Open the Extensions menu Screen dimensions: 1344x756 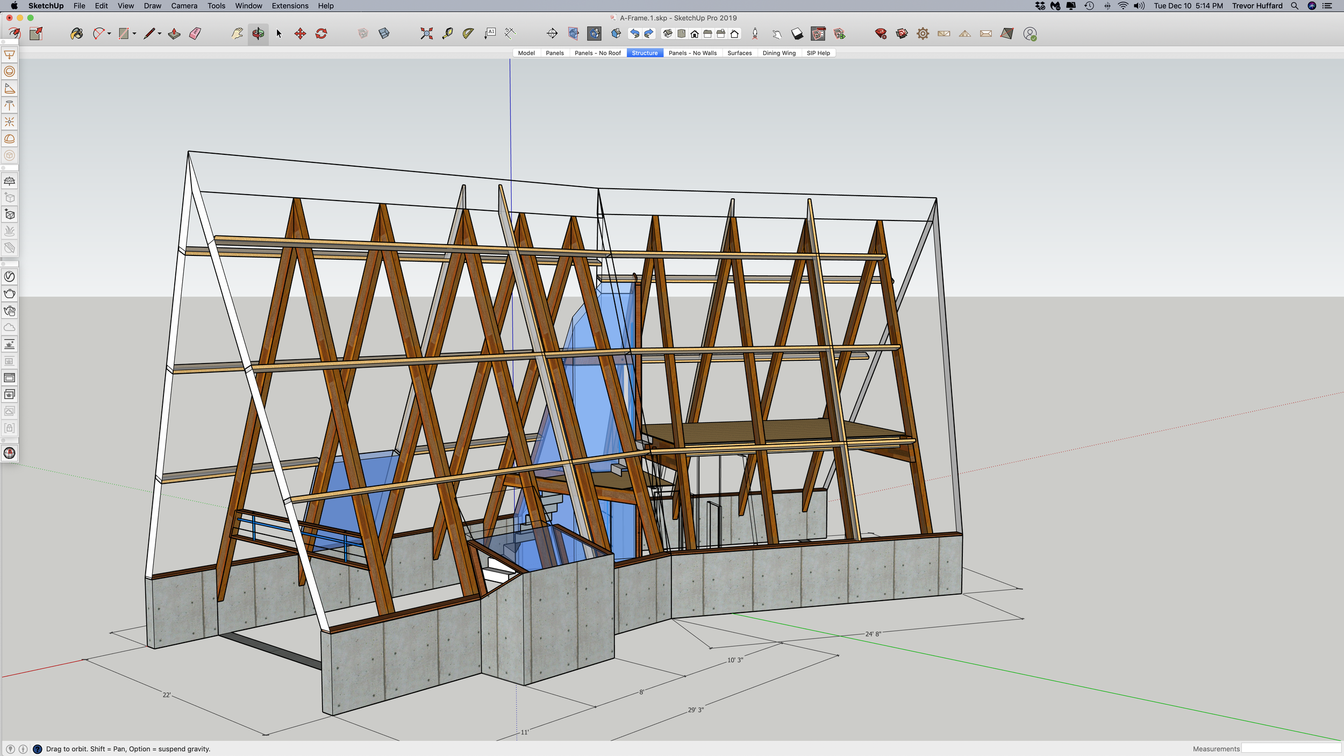coord(290,6)
